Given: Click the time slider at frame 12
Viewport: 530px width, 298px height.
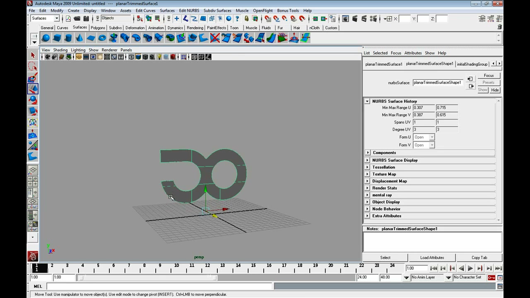Looking at the screenshot, I should click(x=207, y=268).
